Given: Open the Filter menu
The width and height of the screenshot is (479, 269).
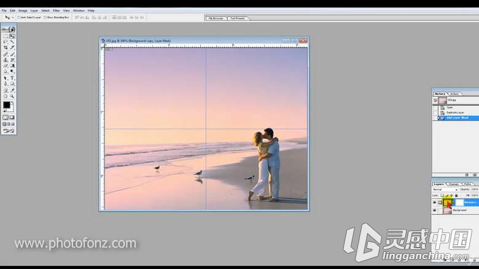Looking at the screenshot, I should 56,10.
